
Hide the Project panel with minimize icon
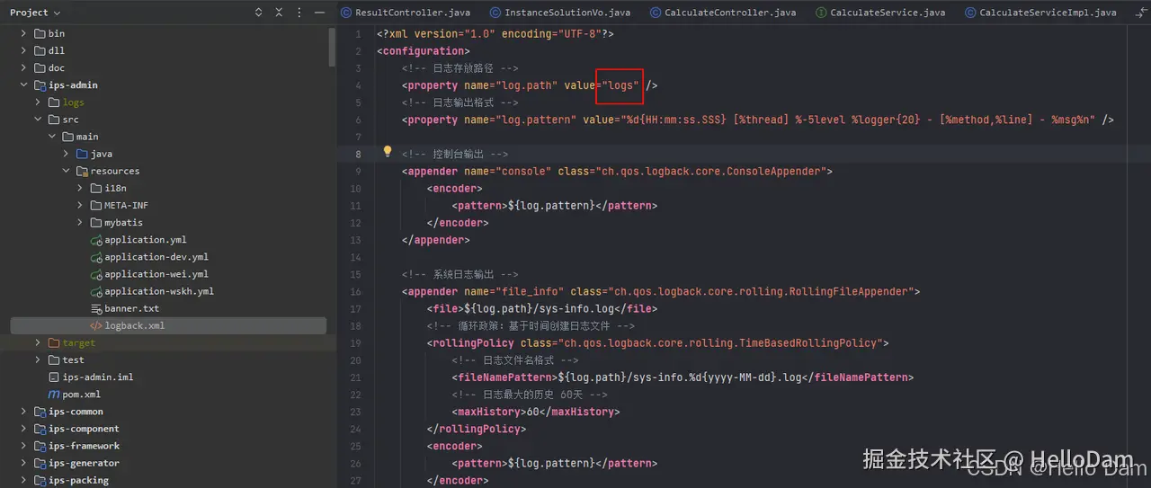coord(320,13)
